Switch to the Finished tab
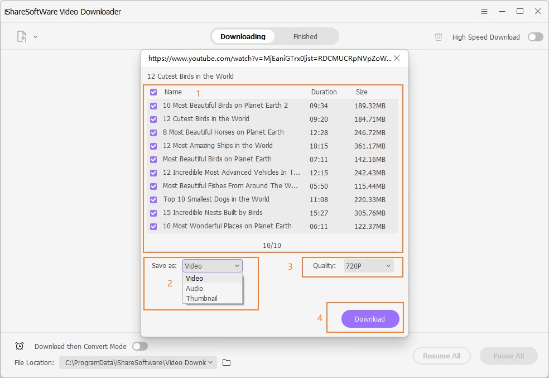549x378 pixels. point(305,37)
